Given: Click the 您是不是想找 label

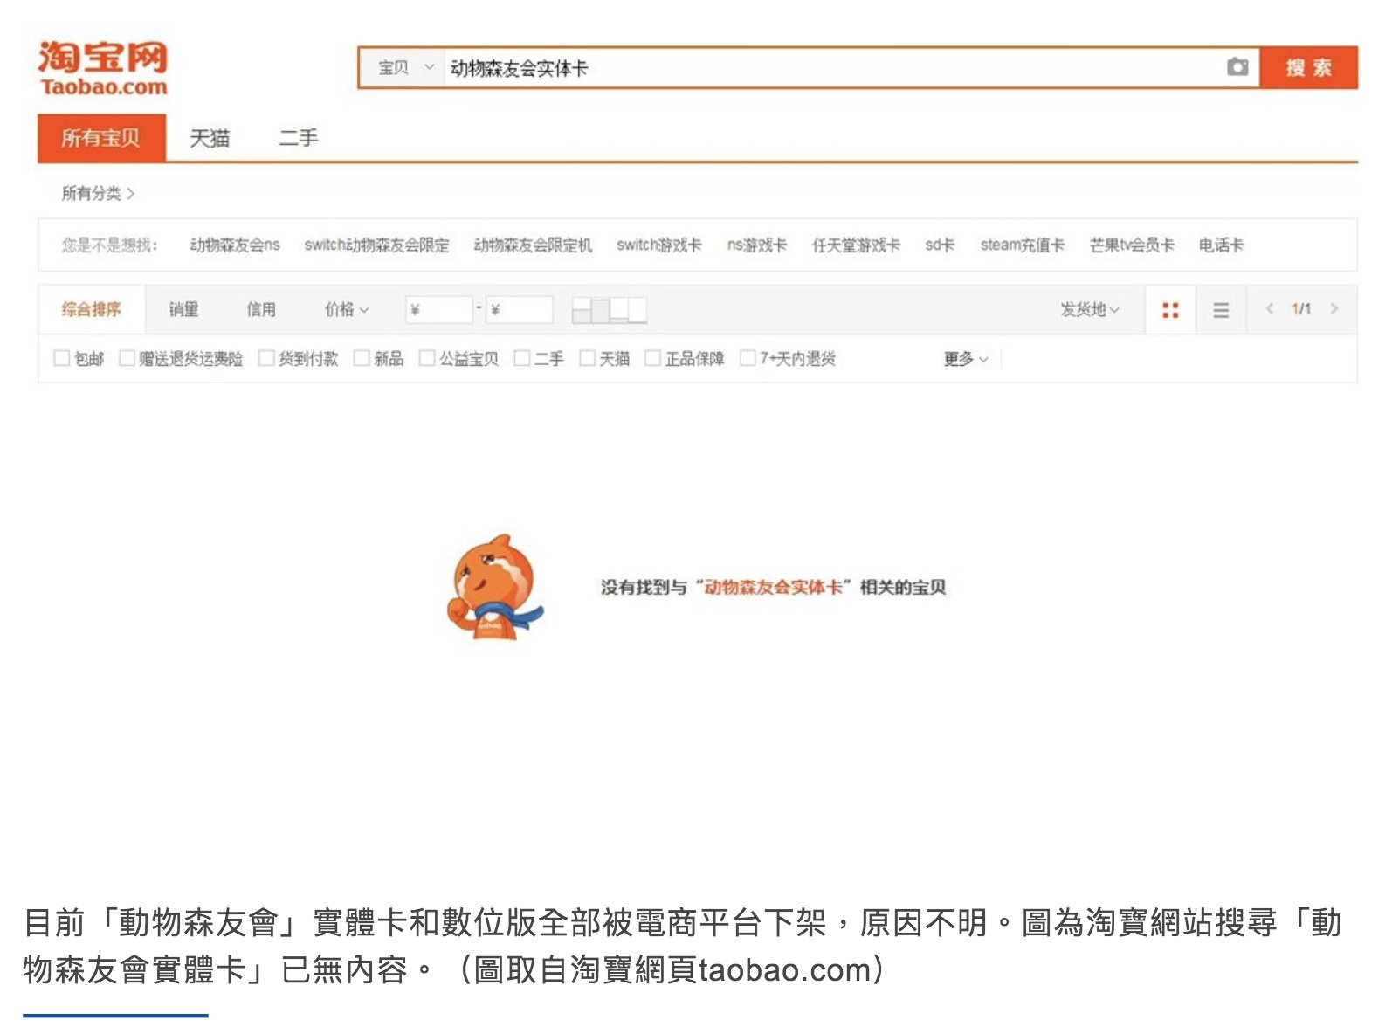Looking at the screenshot, I should click(x=109, y=245).
